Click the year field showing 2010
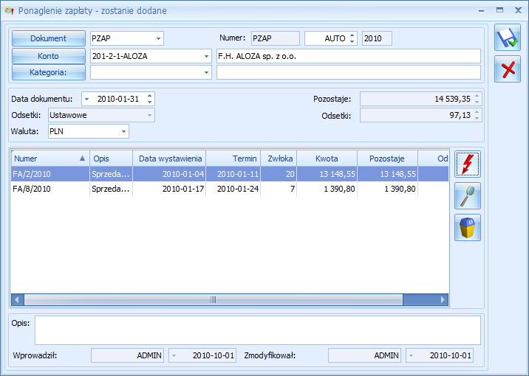Screen dimensions: 529x376 point(377,38)
